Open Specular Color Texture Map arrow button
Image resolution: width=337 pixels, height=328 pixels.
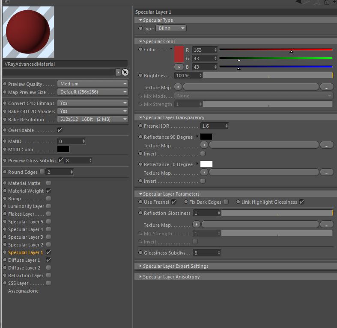(178, 87)
